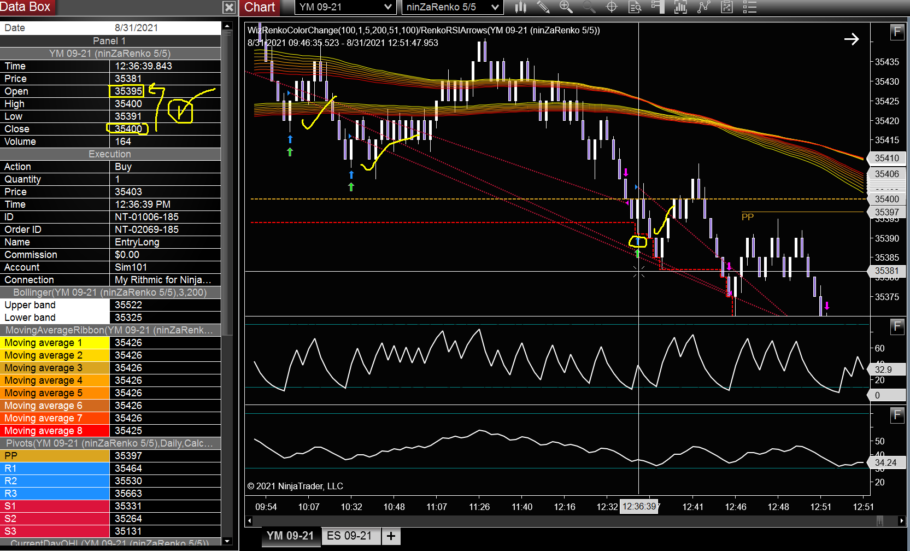The height and width of the screenshot is (551, 910).
Task: Open the Indicators line-node icon
Action: pos(704,7)
